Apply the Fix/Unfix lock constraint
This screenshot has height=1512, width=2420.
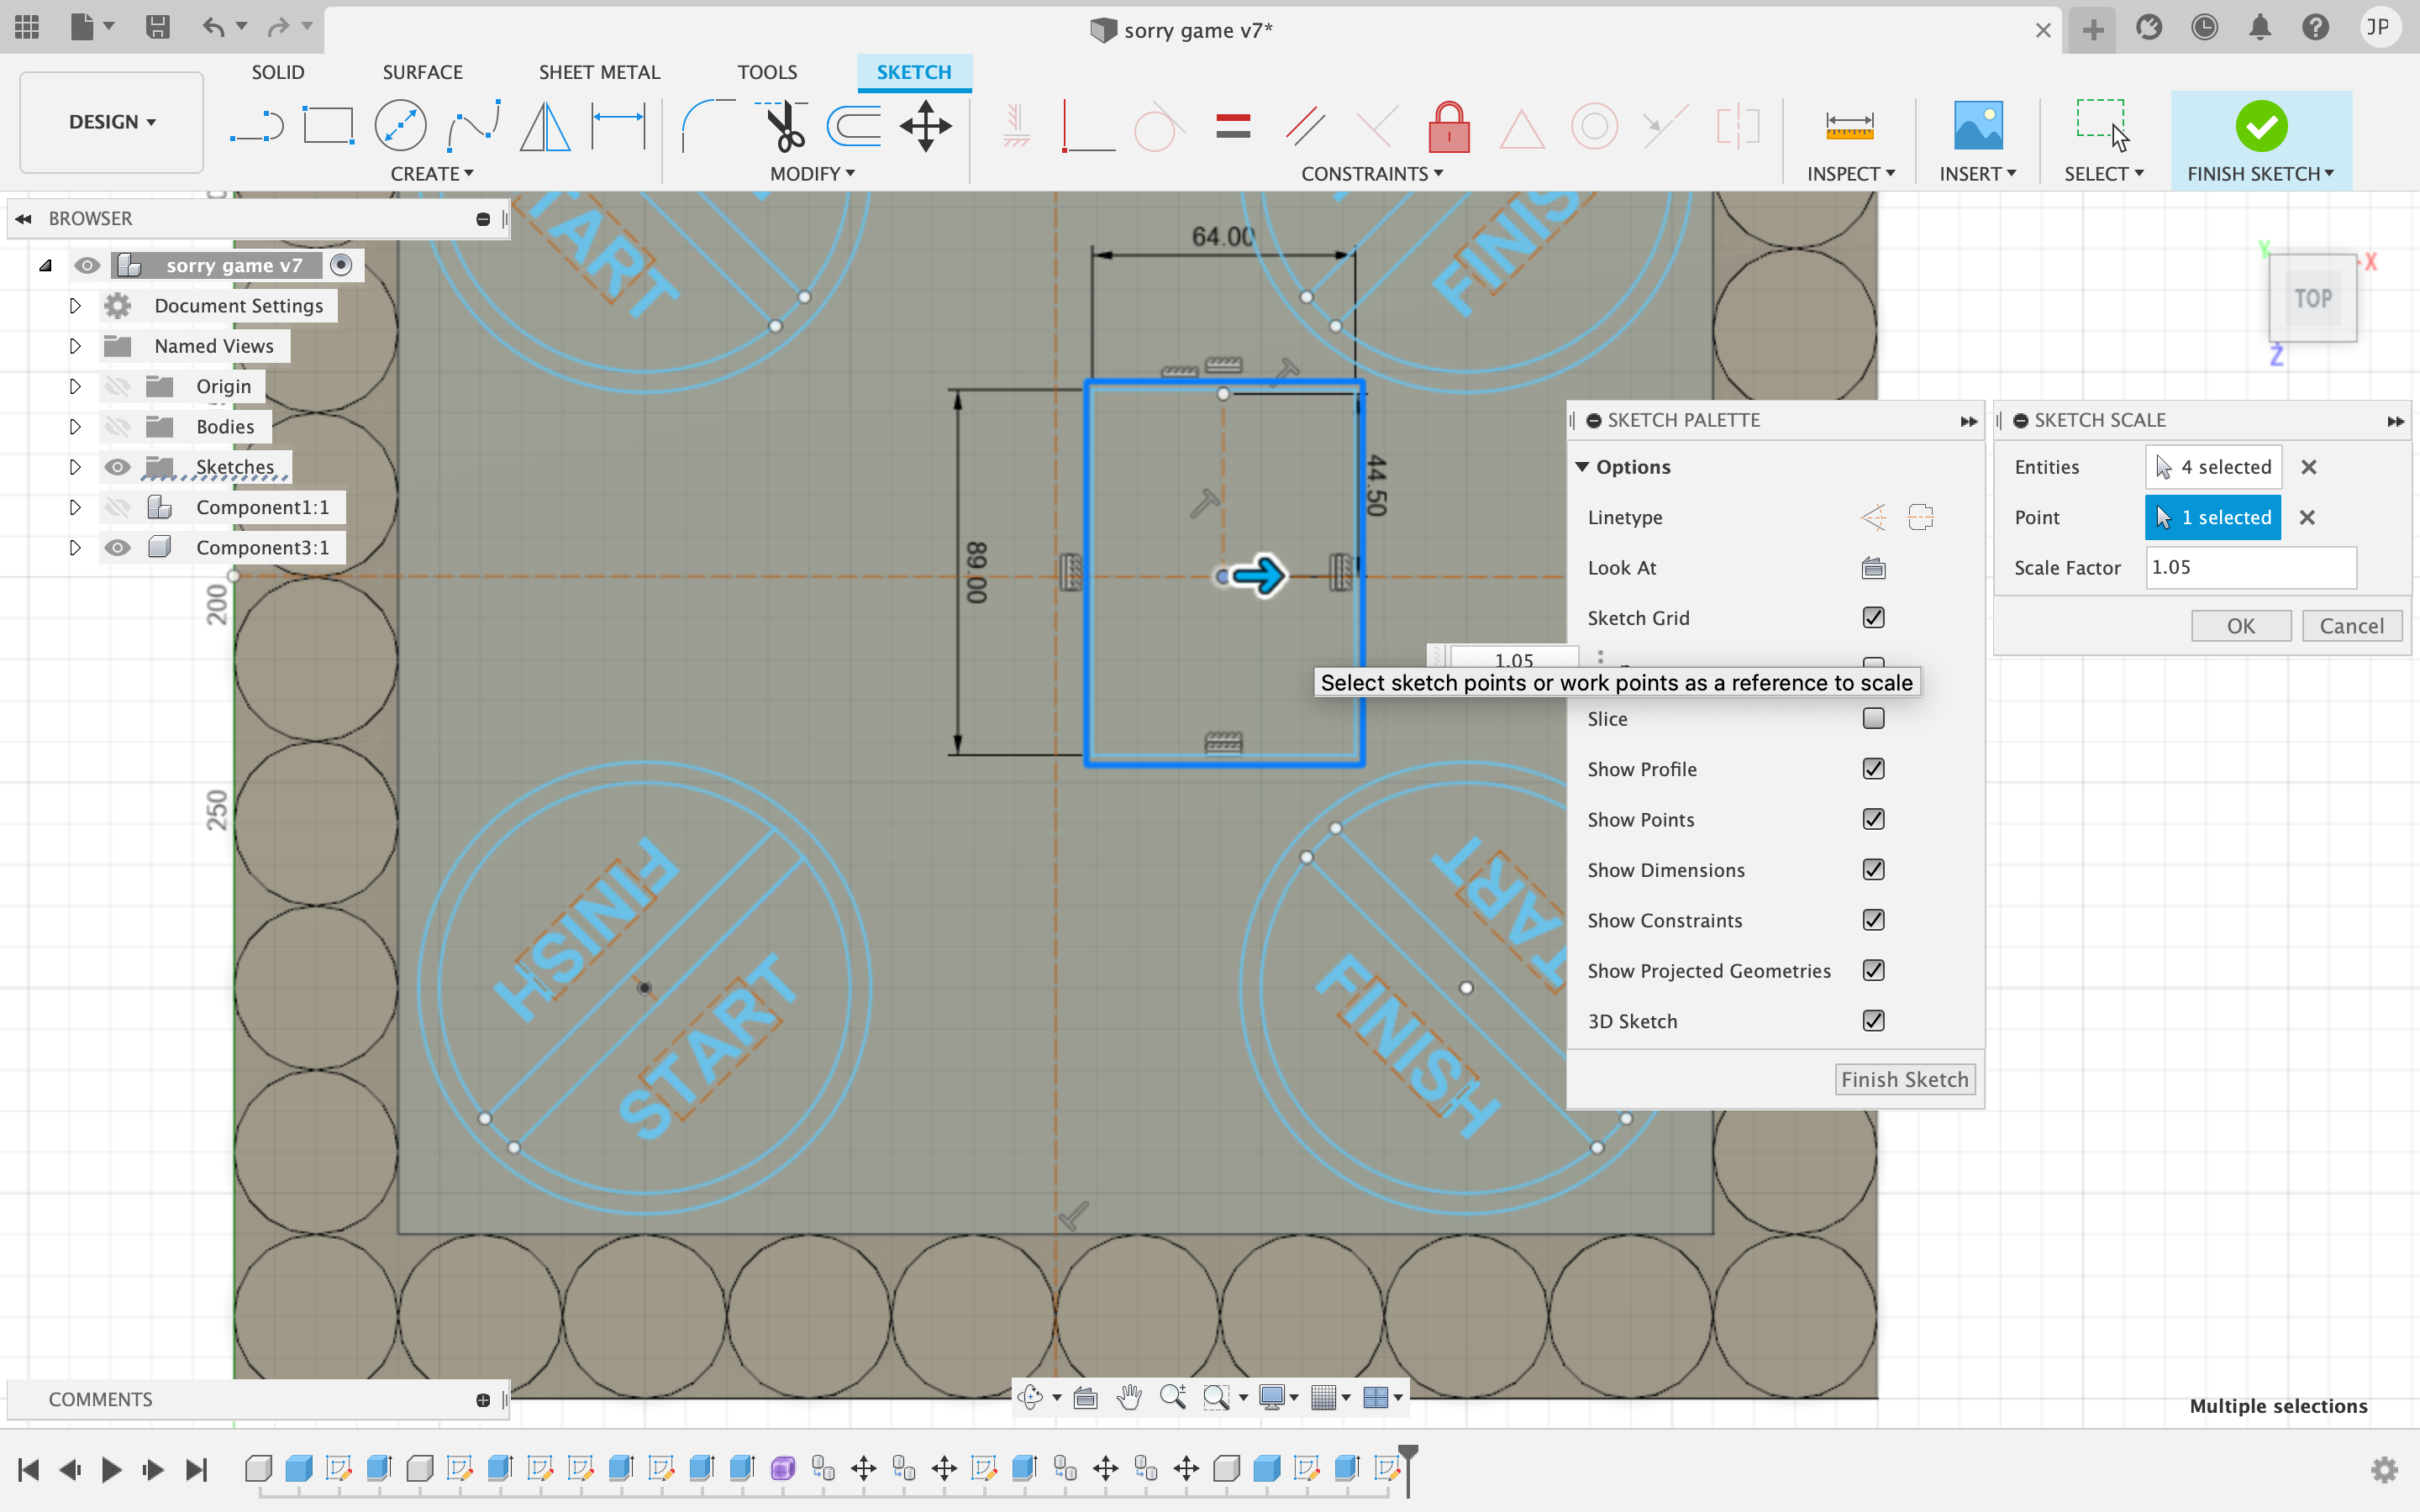pos(1449,127)
